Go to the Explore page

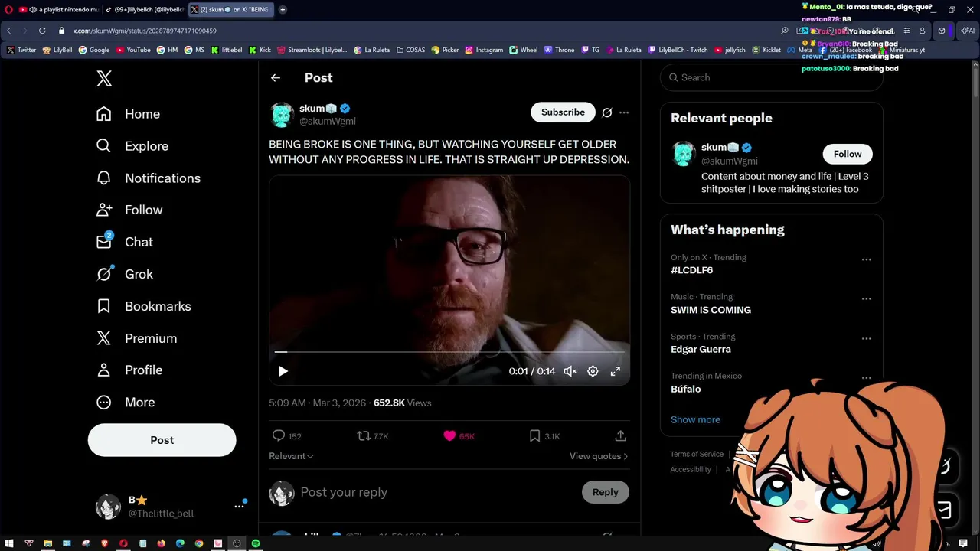132,146
